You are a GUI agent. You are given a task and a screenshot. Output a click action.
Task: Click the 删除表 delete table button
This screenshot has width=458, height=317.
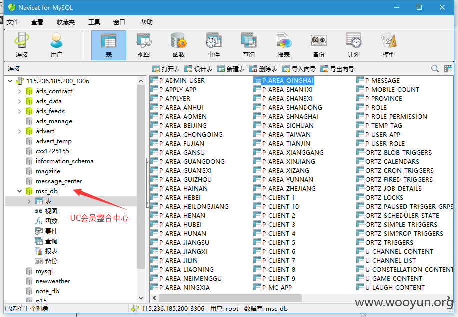coord(263,69)
